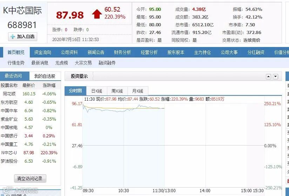Click the red up-arrow price indicator
This screenshot has height=196, width=289.
coord(97,14)
